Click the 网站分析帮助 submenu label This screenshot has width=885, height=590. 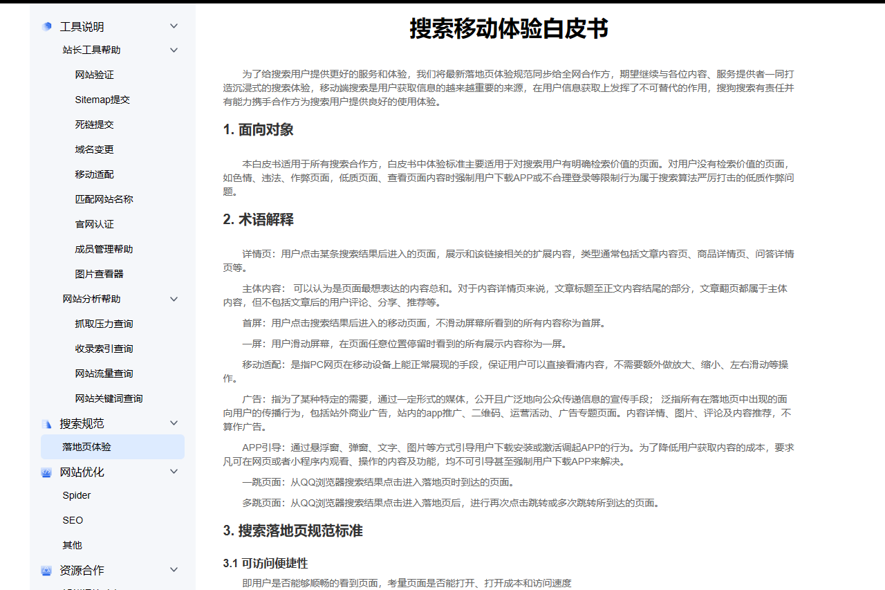pyautogui.click(x=91, y=299)
